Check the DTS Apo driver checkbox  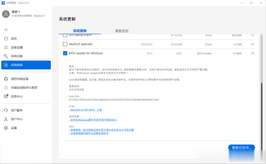(65, 35)
